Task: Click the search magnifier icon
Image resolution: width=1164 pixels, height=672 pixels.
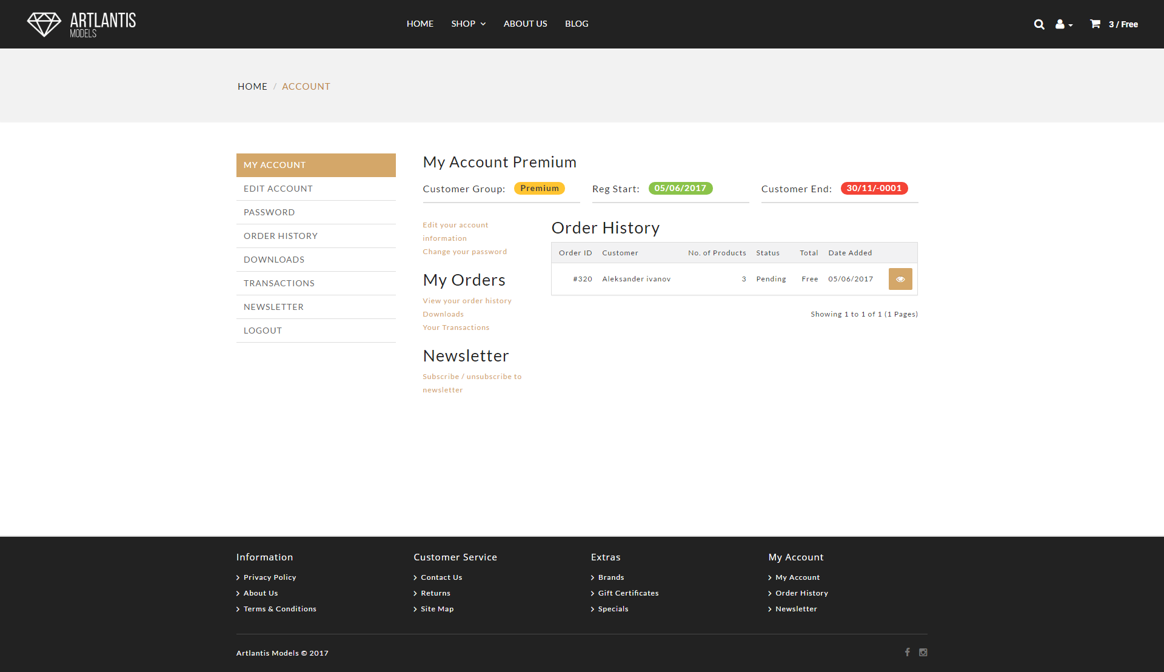Action: (1039, 24)
